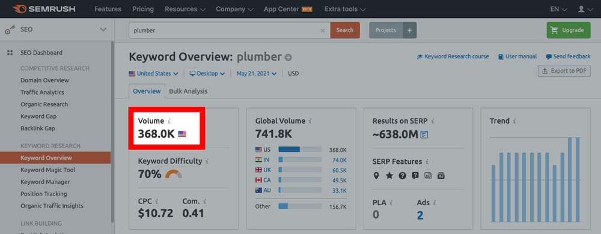601x234 pixels.
Task: Clear the search box with the X icon
Action: [323, 30]
